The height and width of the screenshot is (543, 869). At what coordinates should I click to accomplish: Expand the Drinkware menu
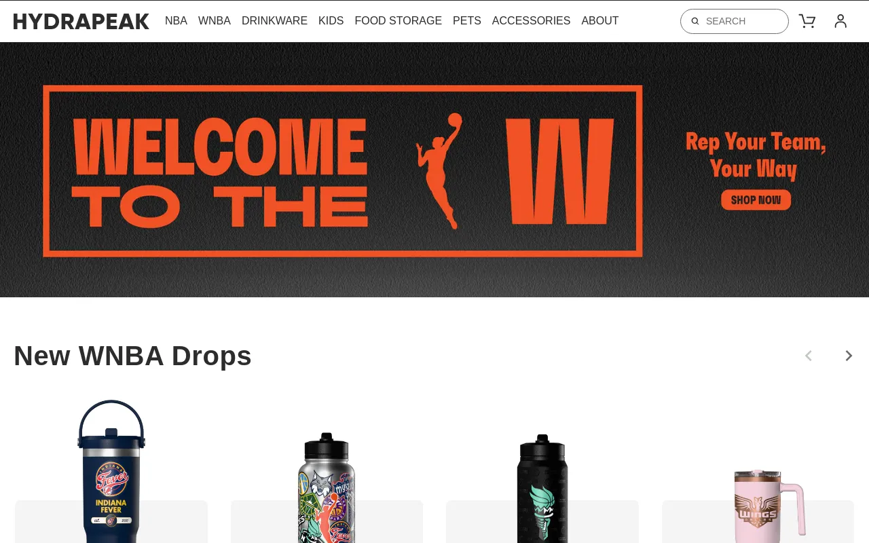(x=274, y=21)
